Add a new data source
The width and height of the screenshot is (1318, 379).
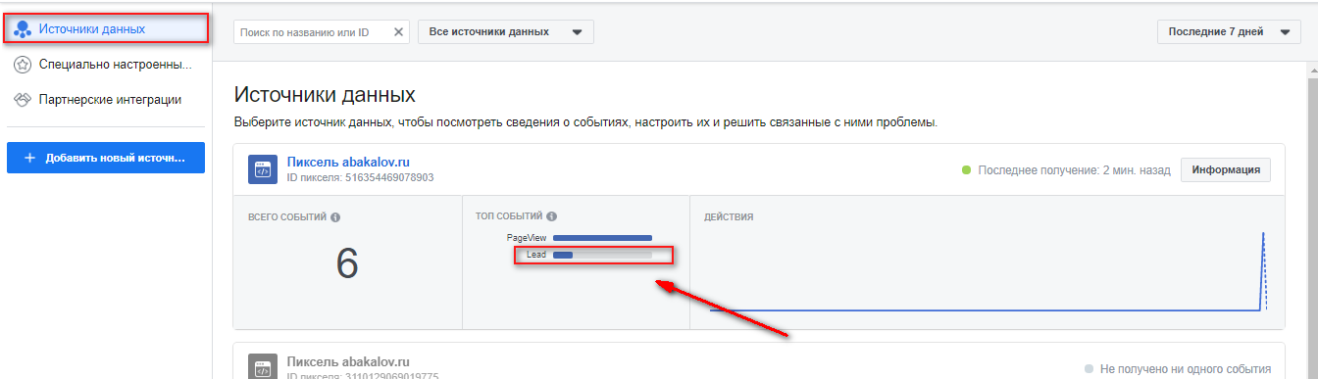pos(106,158)
